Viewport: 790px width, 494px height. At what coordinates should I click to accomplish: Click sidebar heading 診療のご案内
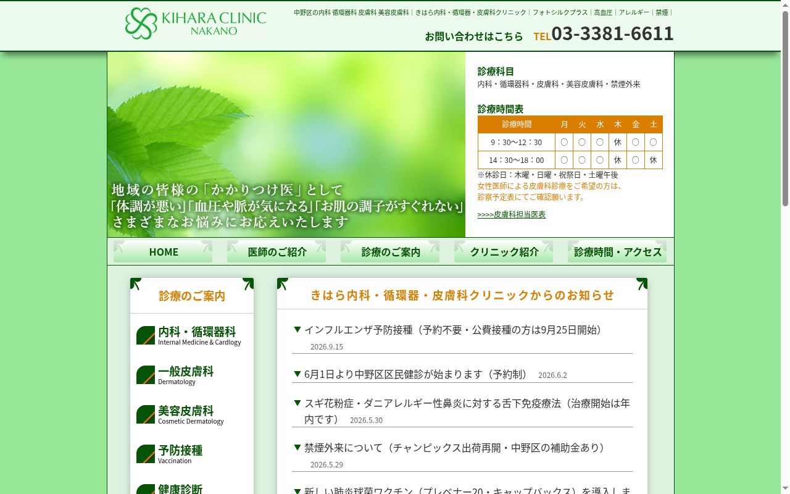192,296
